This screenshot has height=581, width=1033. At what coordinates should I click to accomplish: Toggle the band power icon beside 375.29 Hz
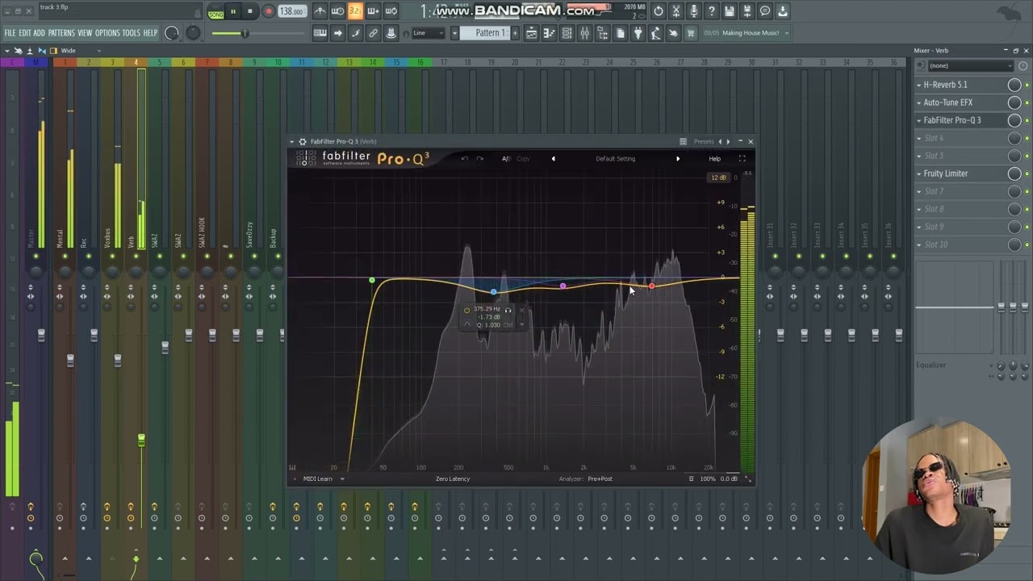pos(466,310)
